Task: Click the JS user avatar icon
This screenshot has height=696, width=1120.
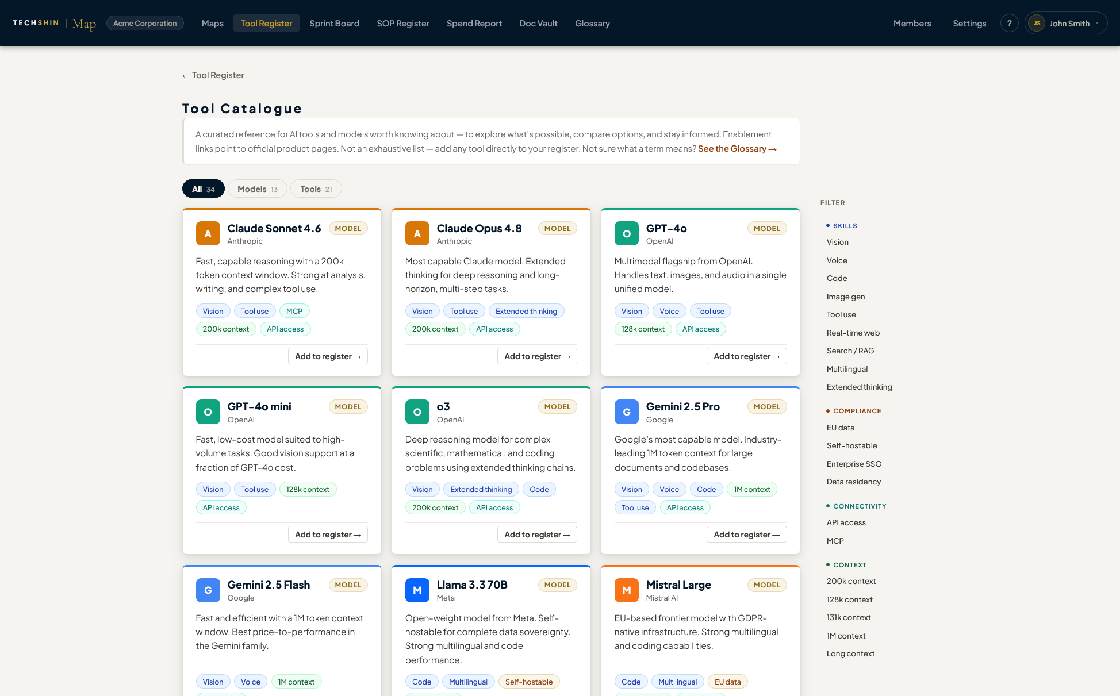Action: [1037, 23]
